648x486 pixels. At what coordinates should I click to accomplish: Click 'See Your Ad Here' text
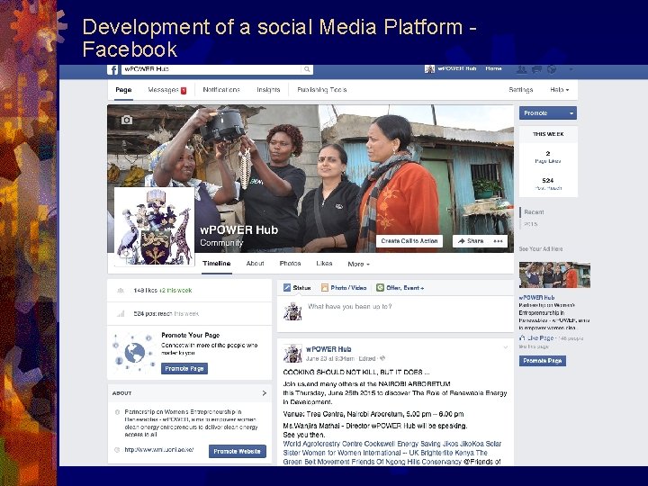point(541,248)
